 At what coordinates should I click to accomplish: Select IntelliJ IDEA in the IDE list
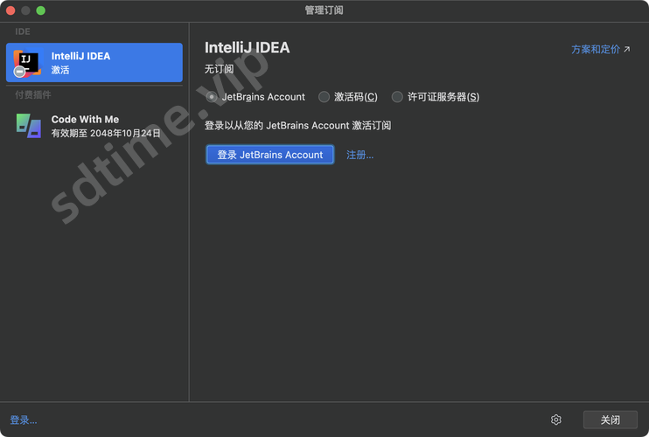[94, 63]
